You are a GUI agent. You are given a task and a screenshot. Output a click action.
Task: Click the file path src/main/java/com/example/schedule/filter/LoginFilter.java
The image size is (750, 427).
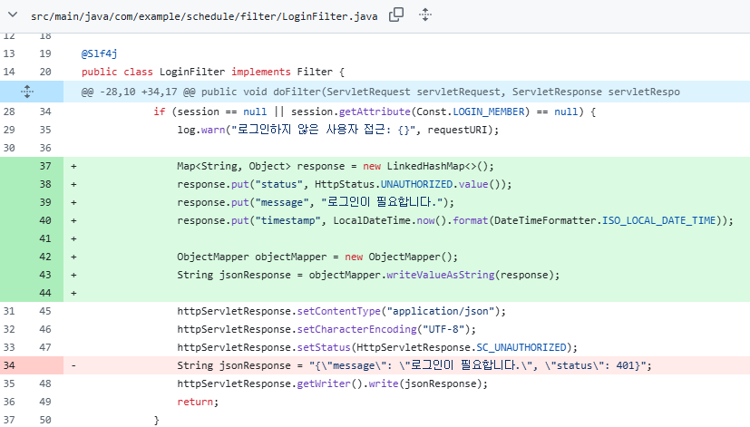click(x=204, y=16)
